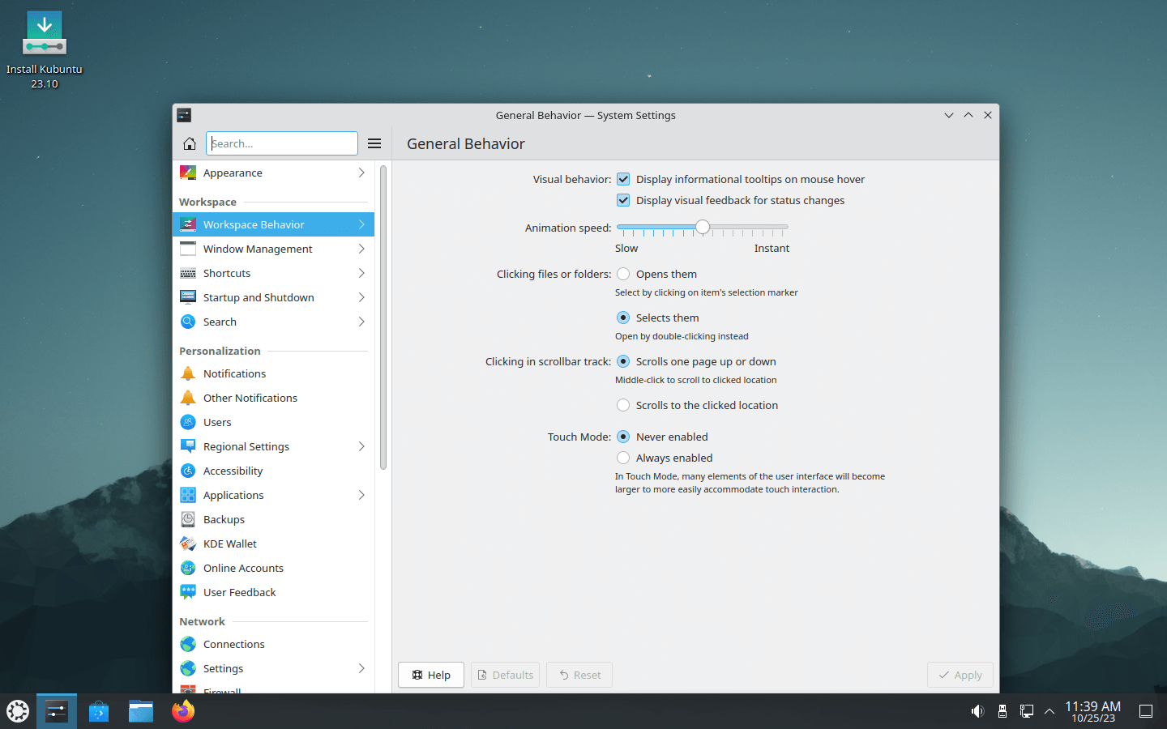Click into the Search settings field
This screenshot has width=1167, height=729.
(282, 143)
